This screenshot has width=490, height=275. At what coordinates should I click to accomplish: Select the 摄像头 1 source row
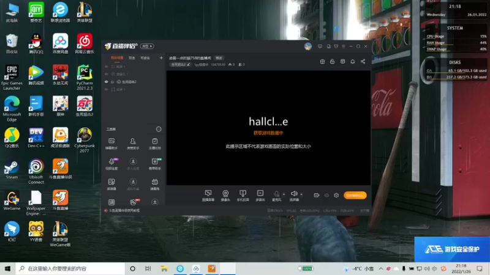click(x=134, y=74)
